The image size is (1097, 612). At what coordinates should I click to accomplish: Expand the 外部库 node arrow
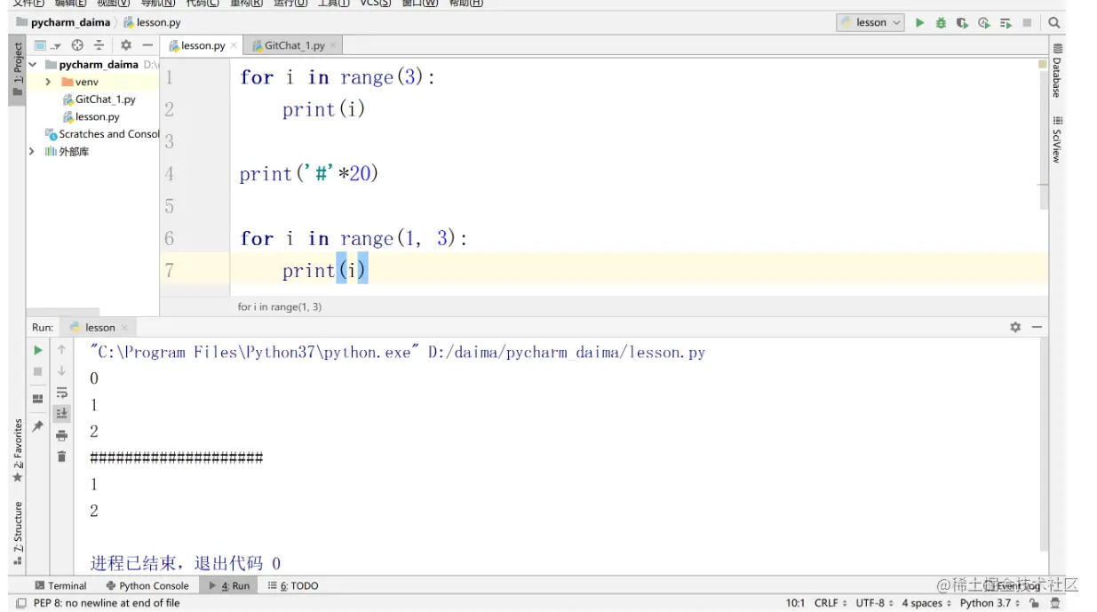pos(33,152)
